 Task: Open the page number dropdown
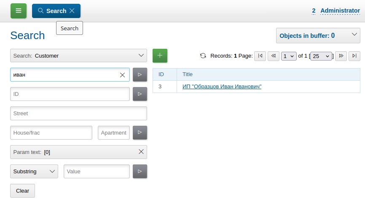pos(289,56)
